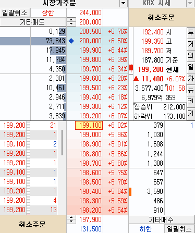Image resolution: width=195 pixels, height=233 pixels.
Task: Click the 199,800 ask price
Action: [90, 59]
